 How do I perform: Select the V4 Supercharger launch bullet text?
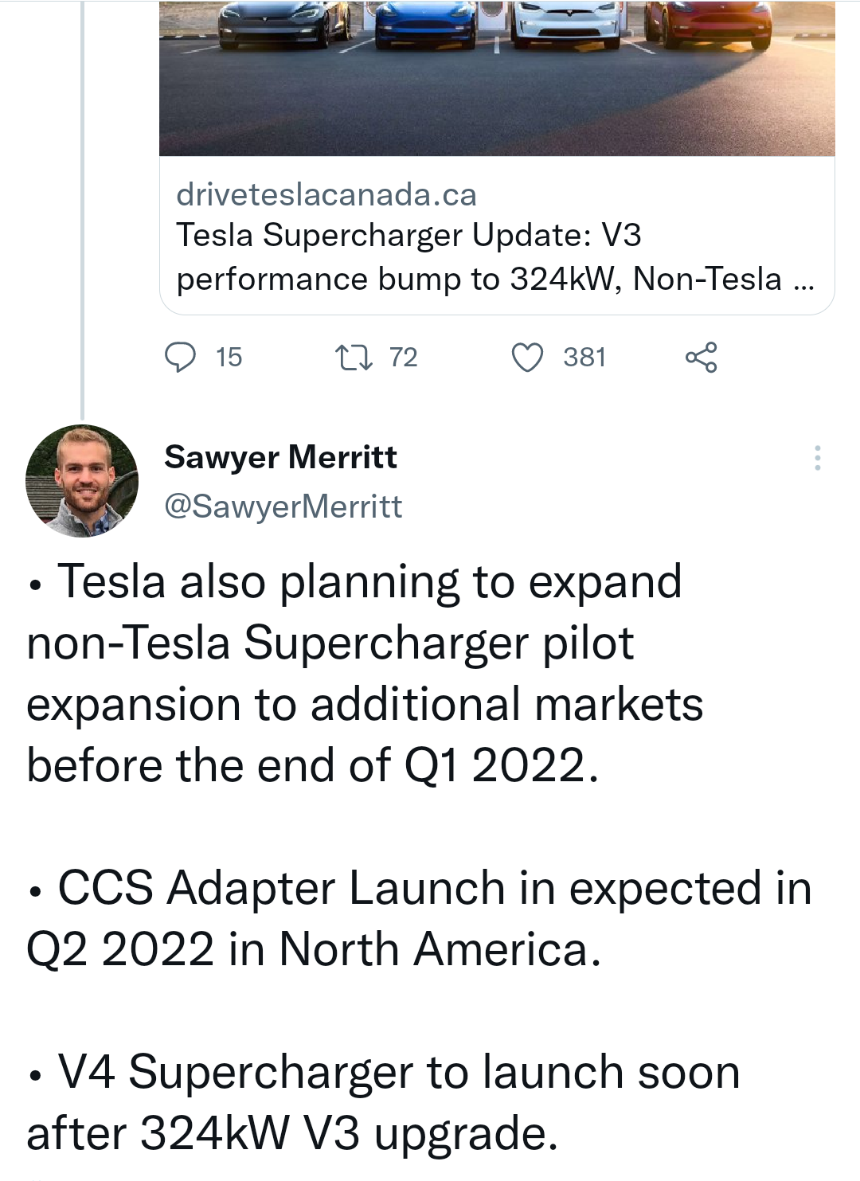(x=383, y=1103)
